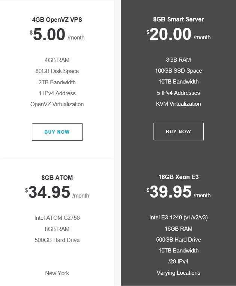Click the 8GB ATOM plan heading
The image size is (236, 286).
tap(57, 178)
